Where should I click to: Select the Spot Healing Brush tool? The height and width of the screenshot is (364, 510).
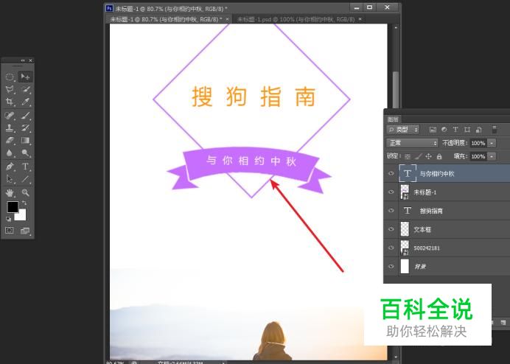(x=10, y=115)
